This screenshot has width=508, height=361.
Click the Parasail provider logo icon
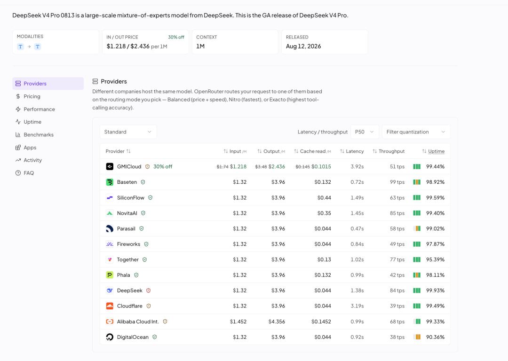[110, 228]
